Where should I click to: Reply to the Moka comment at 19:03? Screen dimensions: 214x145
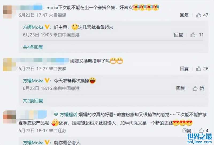click(178, 35)
